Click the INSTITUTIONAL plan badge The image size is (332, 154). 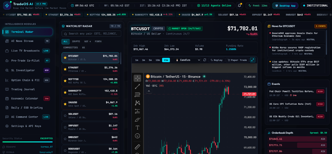click(x=315, y=6)
